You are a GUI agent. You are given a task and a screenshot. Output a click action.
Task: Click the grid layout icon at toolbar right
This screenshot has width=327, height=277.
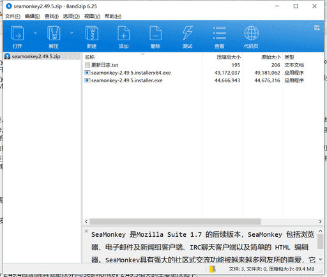click(317, 27)
